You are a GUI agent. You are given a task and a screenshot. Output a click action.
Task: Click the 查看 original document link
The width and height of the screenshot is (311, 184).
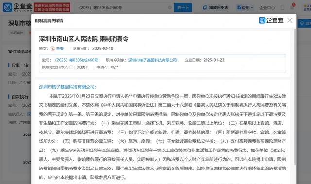[60, 49]
